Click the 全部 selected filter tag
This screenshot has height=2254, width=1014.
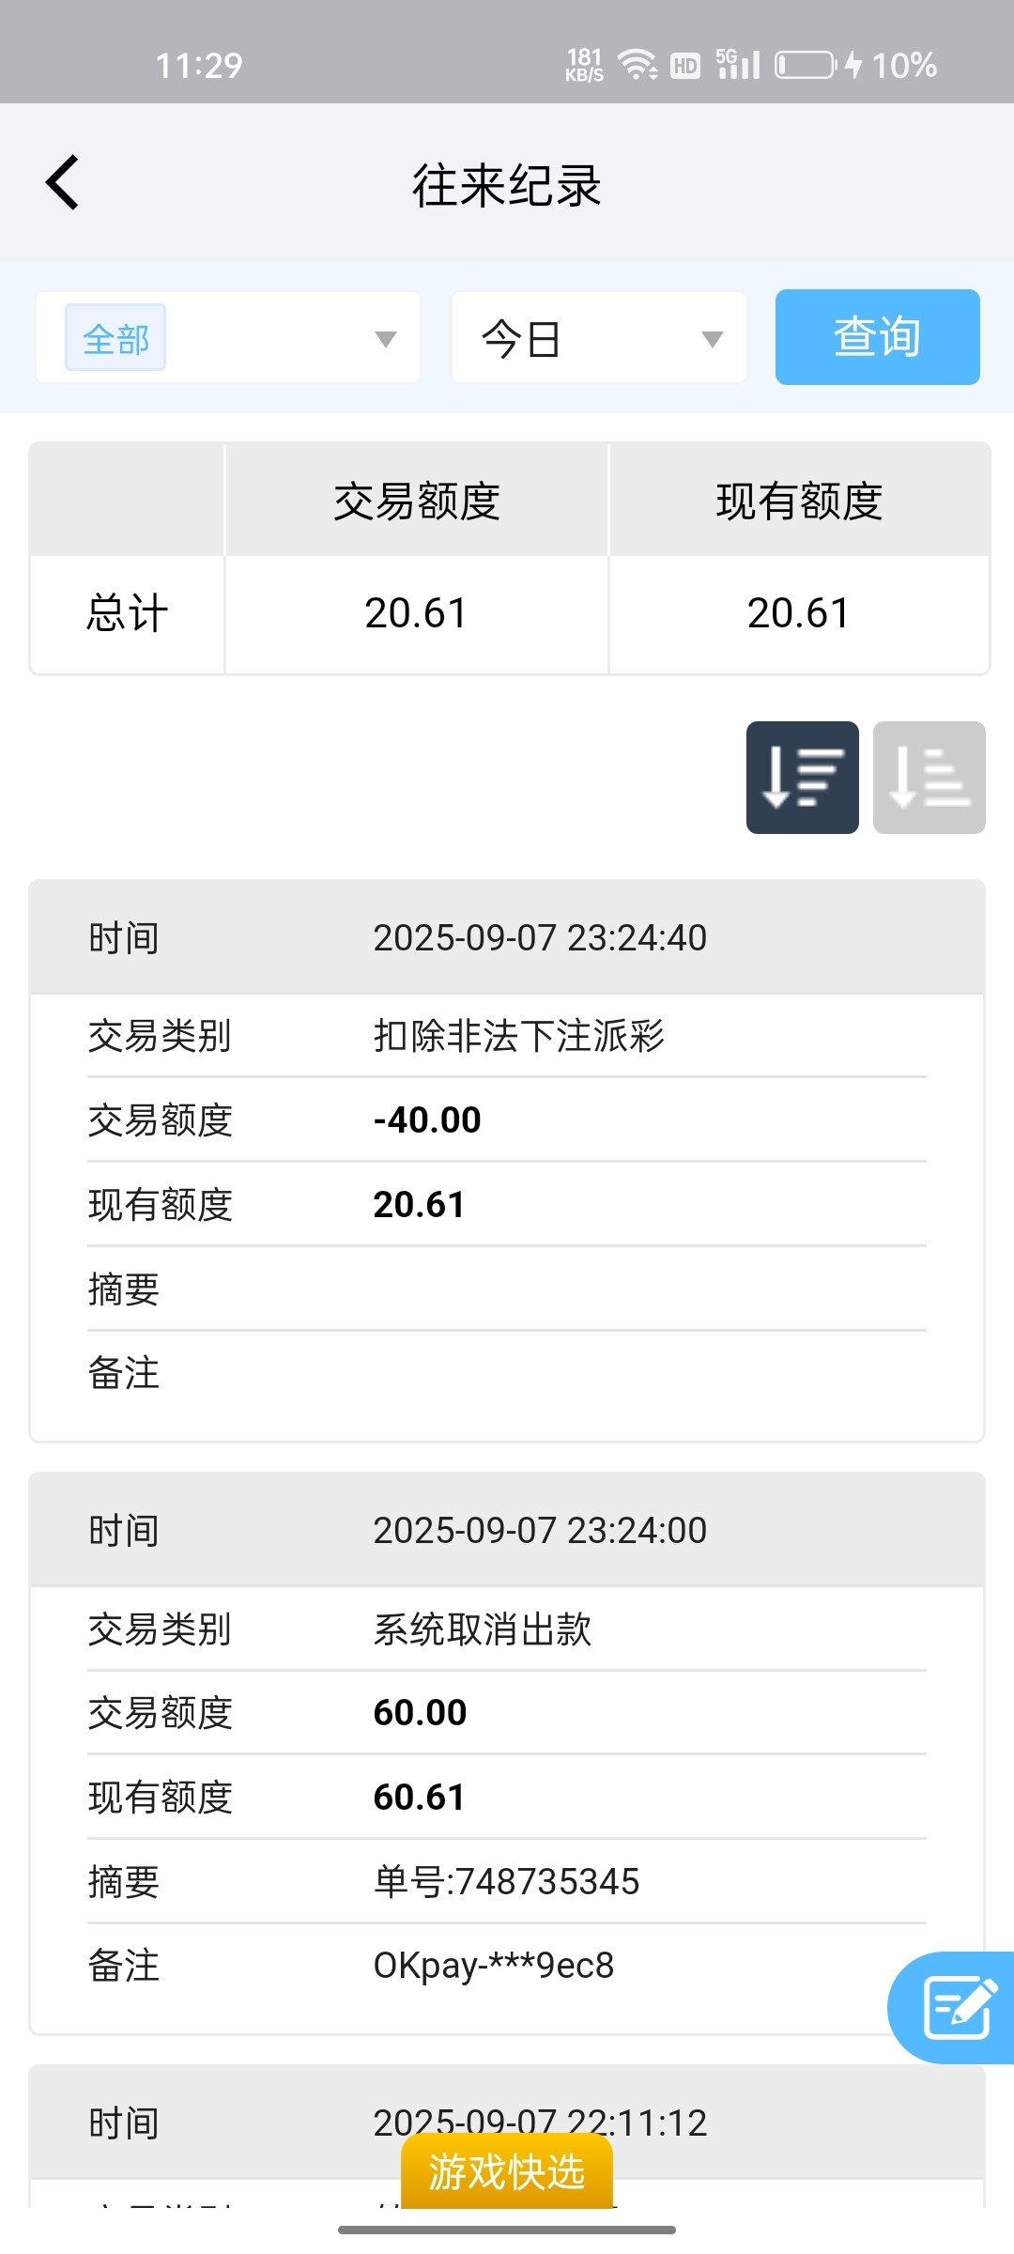click(115, 338)
